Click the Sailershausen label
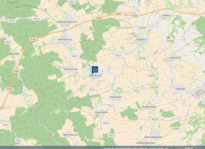The width and height of the screenshot is (205, 149). tap(70, 135)
